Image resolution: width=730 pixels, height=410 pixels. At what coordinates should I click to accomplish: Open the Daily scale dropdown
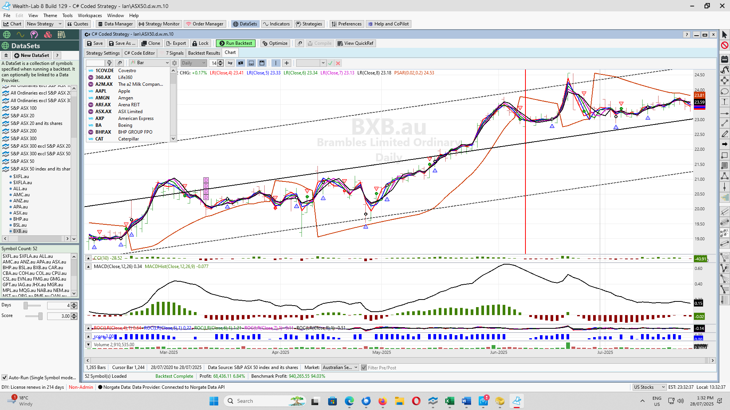194,63
